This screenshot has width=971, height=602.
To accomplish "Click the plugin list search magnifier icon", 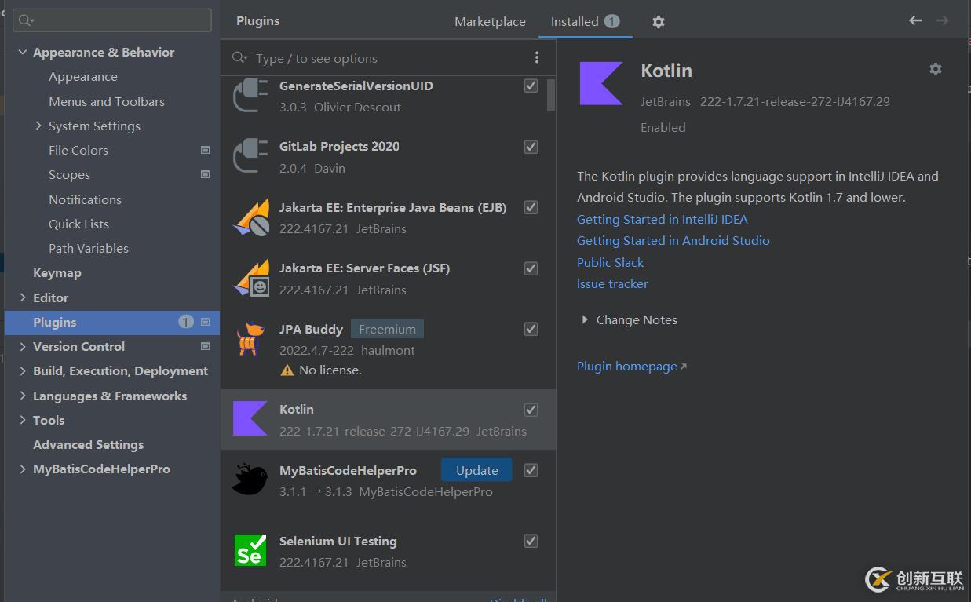I will tap(240, 58).
